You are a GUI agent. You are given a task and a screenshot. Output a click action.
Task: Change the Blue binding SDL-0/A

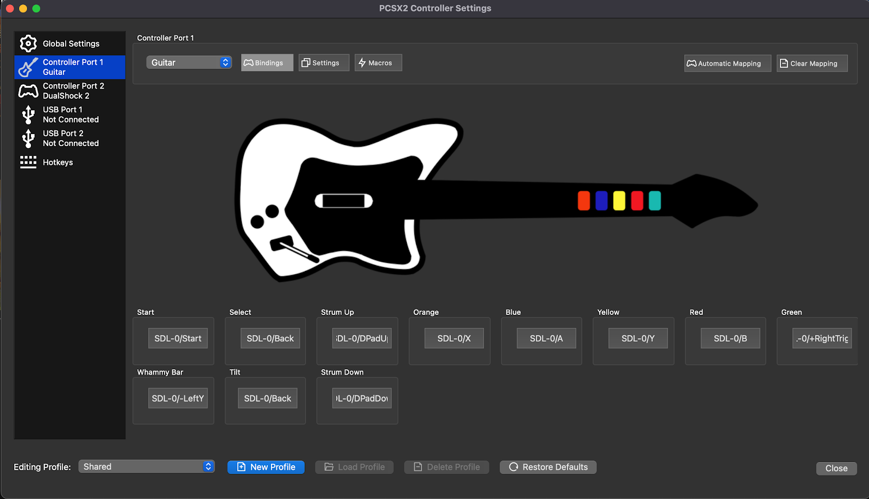[x=546, y=338]
